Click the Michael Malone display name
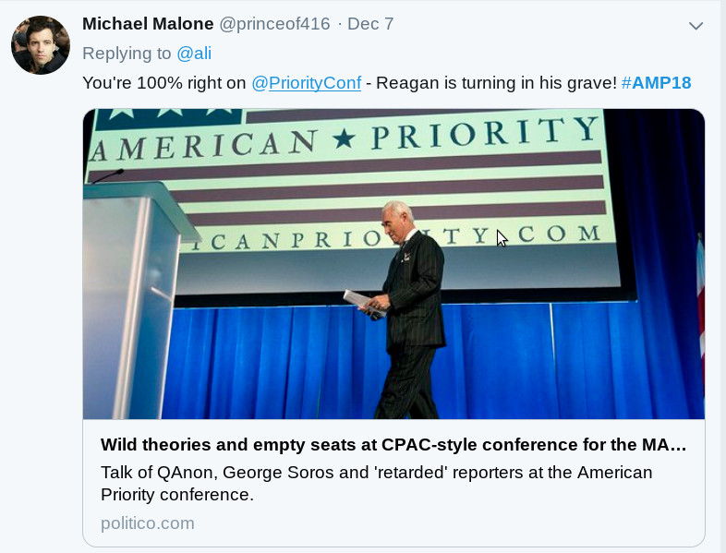The image size is (726, 553). coord(148,24)
